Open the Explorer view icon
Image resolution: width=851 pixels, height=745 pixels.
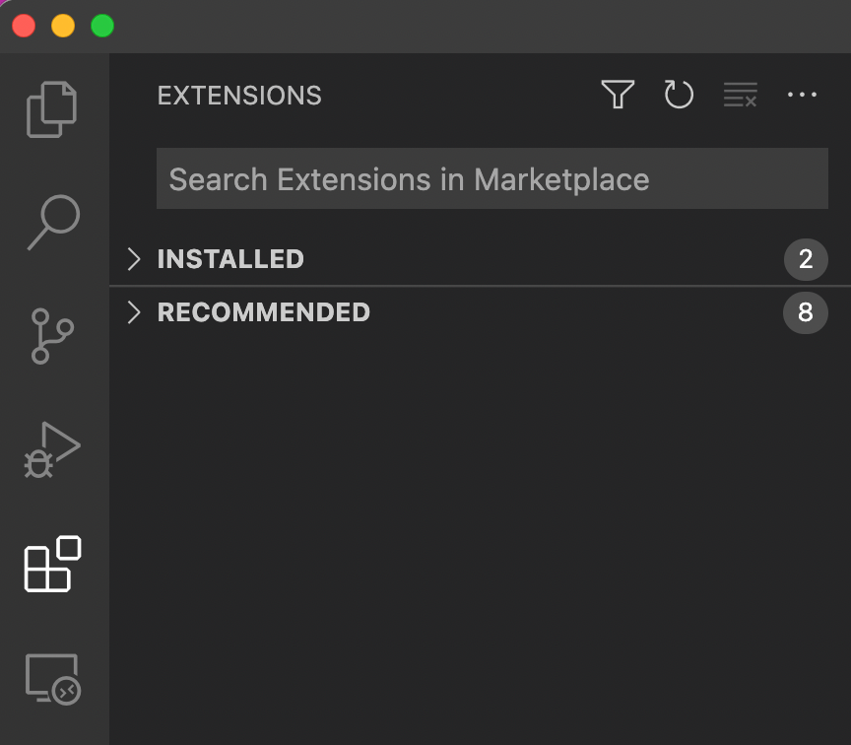tap(51, 108)
